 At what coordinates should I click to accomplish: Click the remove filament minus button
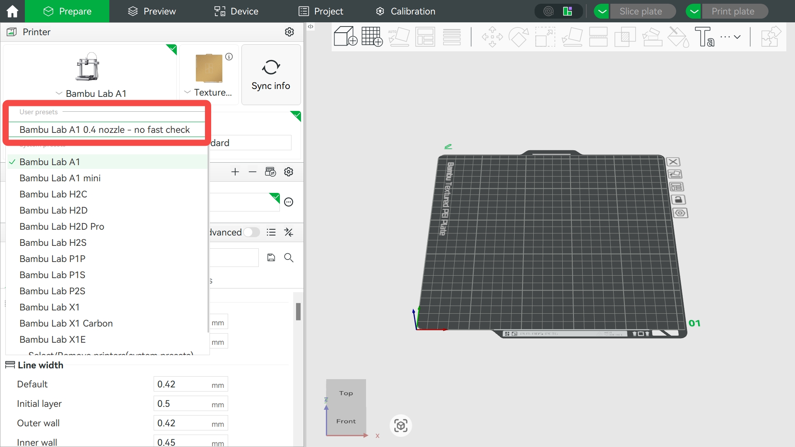(253, 172)
